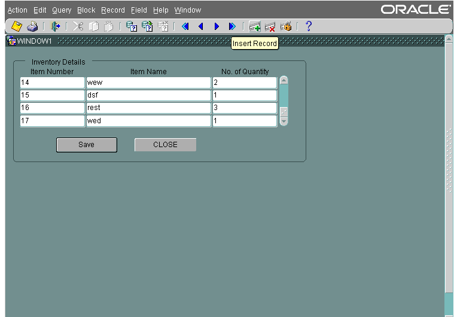Go to previous record with left arrow
The width and height of the screenshot is (454, 317).
click(x=200, y=26)
